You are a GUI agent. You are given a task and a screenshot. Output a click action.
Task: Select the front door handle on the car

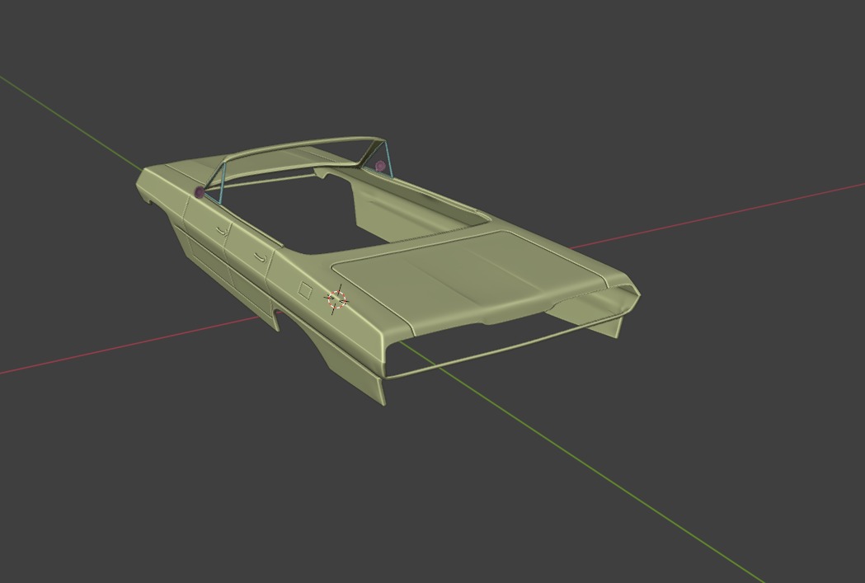pyautogui.click(x=222, y=231)
